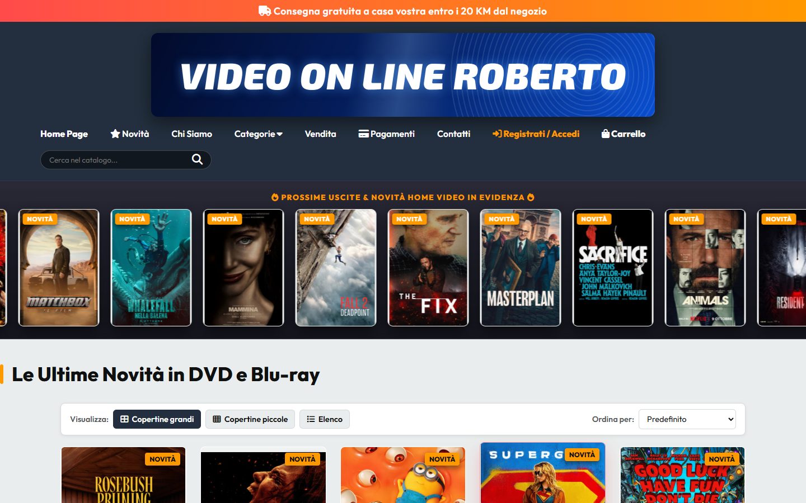806x503 pixels.
Task: Click the search magnifier icon
Action: tap(197, 160)
